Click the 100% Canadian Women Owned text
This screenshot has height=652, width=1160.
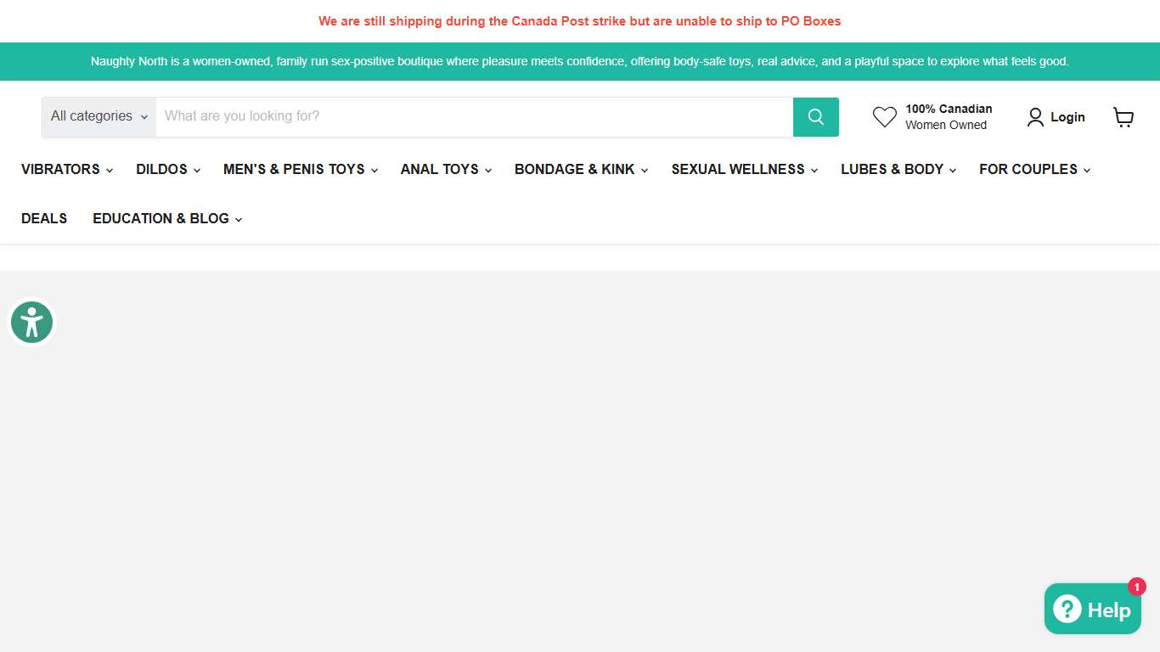click(948, 117)
